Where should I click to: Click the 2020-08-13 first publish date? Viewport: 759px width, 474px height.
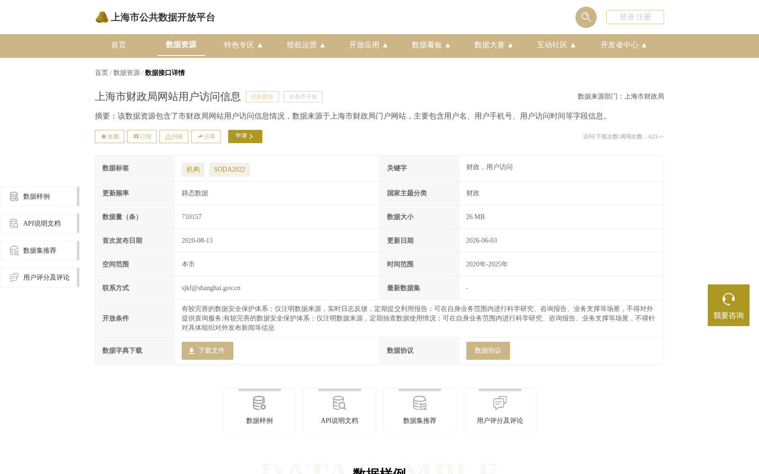(x=197, y=241)
